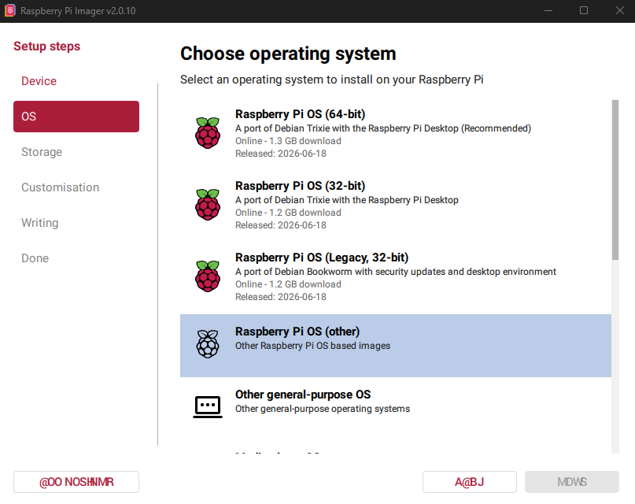Viewport: 635px width, 504px height.
Task: Click the raspberry icon for the Legacy 32-bit OS
Action: coord(208,276)
